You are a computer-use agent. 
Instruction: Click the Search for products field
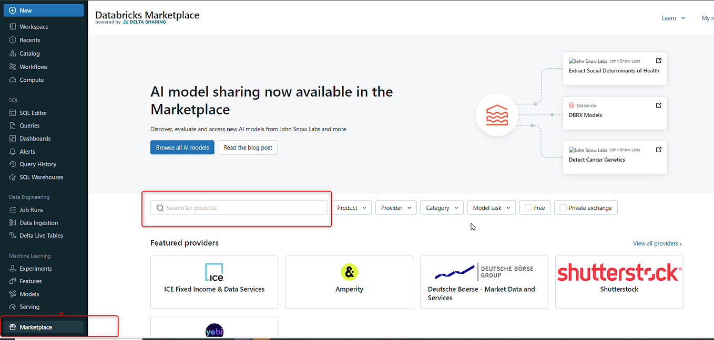click(x=239, y=208)
